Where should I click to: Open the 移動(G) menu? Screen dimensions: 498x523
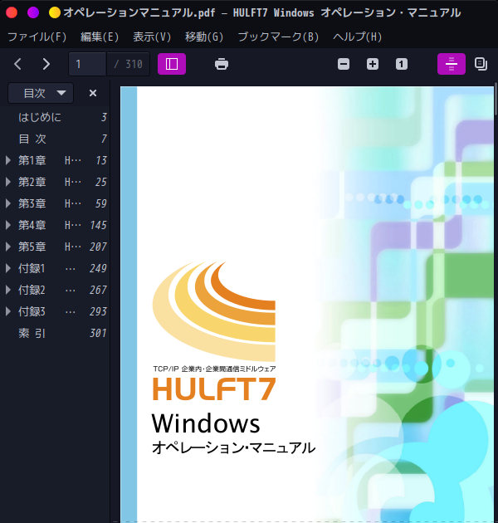point(204,37)
